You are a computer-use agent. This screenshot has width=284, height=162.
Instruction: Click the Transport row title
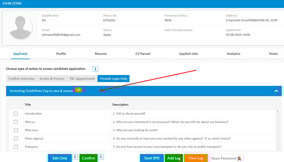pyautogui.click(x=31, y=147)
